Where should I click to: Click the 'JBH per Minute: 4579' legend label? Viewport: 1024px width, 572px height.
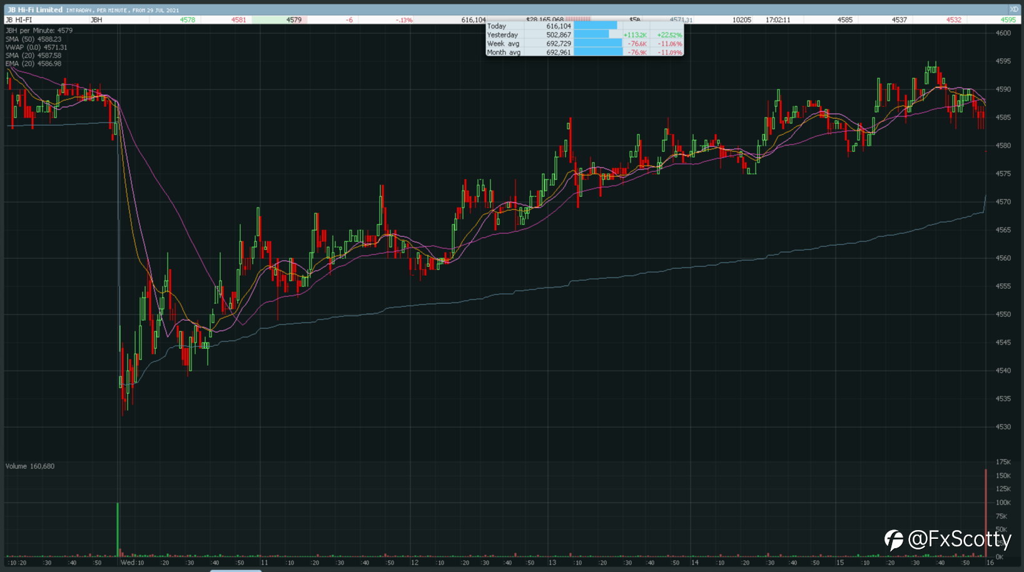pos(39,31)
